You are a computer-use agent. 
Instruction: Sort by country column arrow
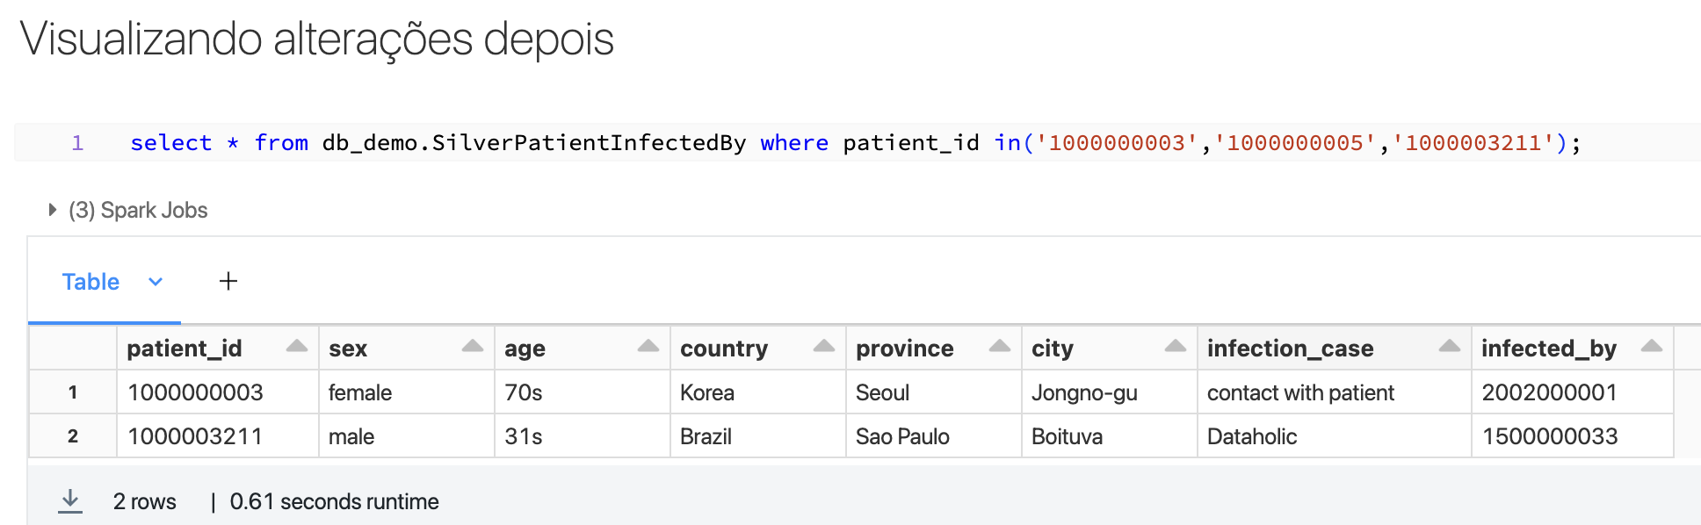click(x=824, y=346)
